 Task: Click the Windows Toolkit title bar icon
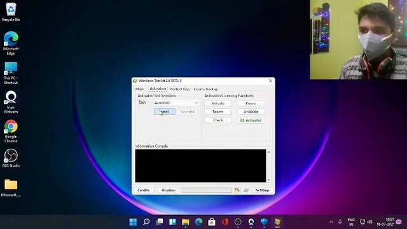click(x=135, y=81)
